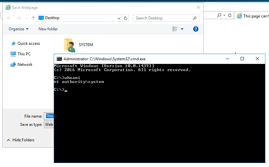Maximize the Administrator cmd.exe window

coord(242,59)
